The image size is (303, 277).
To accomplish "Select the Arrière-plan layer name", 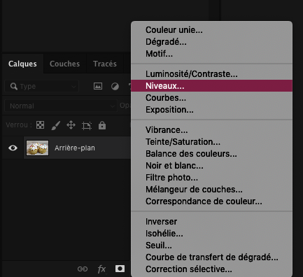I will coord(75,148).
